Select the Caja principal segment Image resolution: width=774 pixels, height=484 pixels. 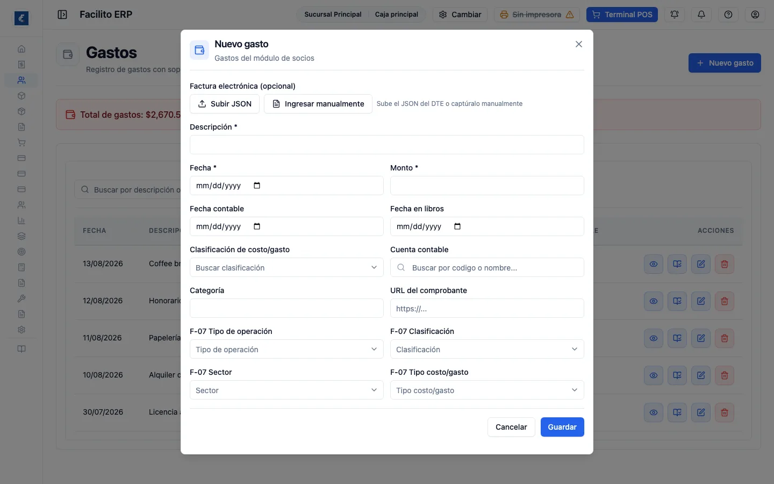coord(397,15)
